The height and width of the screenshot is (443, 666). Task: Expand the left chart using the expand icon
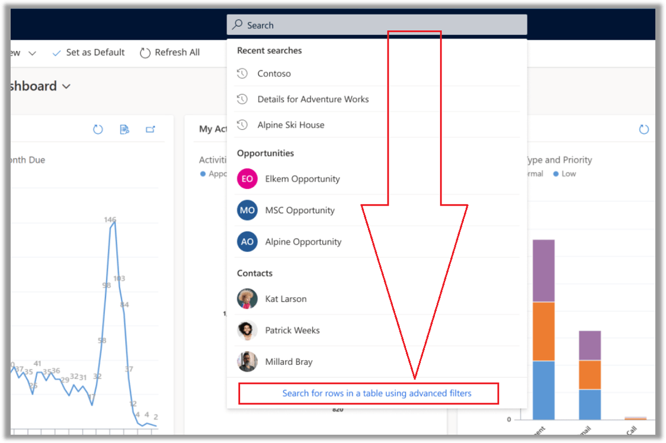(x=151, y=129)
